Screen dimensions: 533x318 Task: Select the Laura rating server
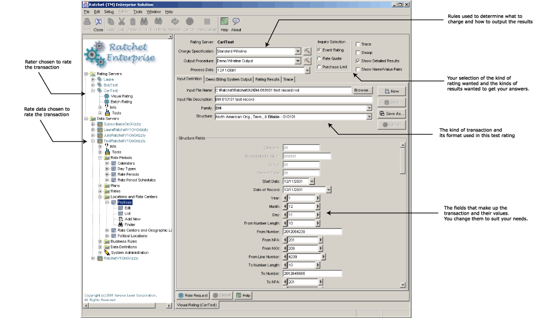(x=108, y=79)
